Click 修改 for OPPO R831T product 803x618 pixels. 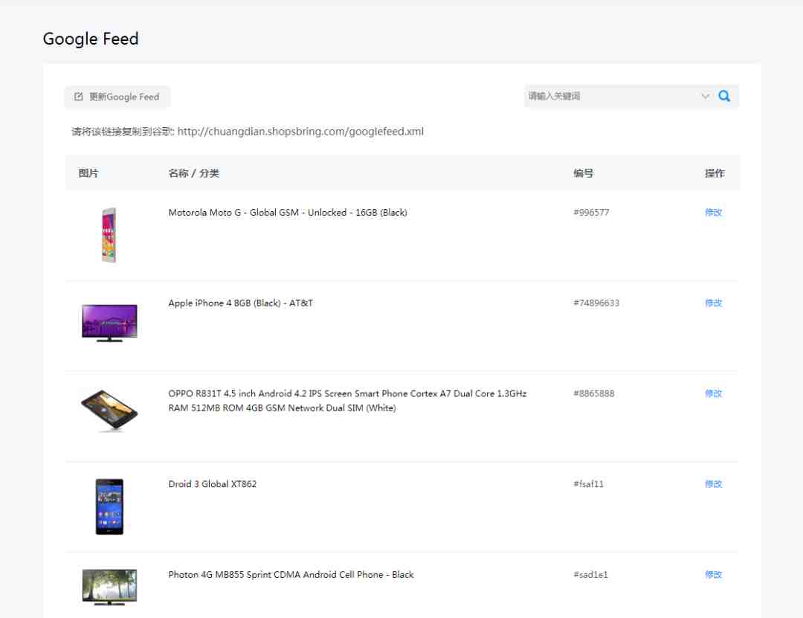click(713, 393)
